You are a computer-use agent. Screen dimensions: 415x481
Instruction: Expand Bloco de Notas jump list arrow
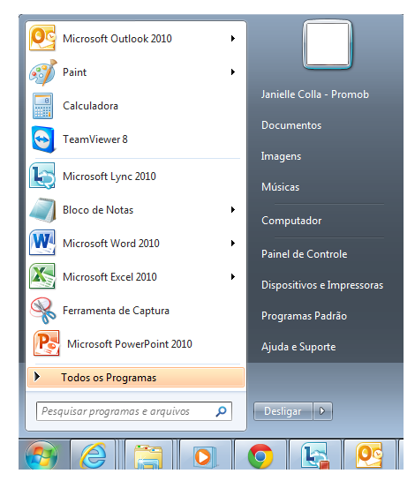pyautogui.click(x=233, y=210)
